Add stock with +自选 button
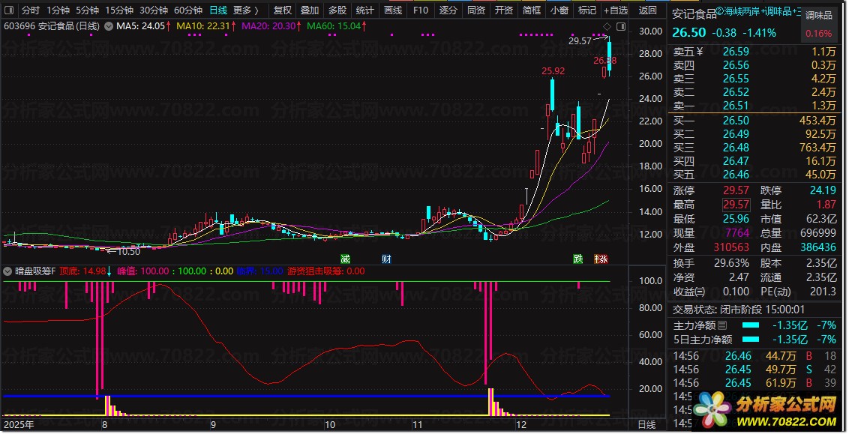 pos(615,10)
